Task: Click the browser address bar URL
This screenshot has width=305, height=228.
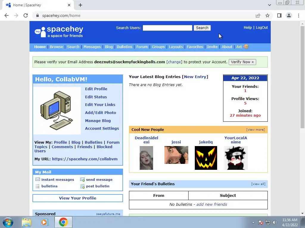Action: pyautogui.click(x=61, y=15)
